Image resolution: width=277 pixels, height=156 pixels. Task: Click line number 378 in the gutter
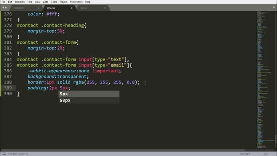click(x=8, y=25)
